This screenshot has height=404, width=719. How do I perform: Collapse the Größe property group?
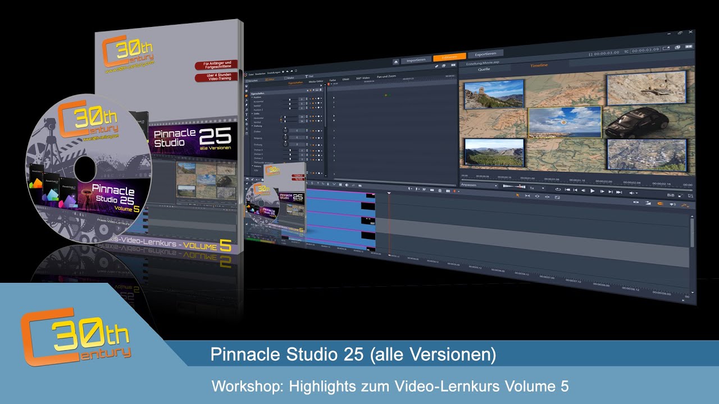pos(252,114)
